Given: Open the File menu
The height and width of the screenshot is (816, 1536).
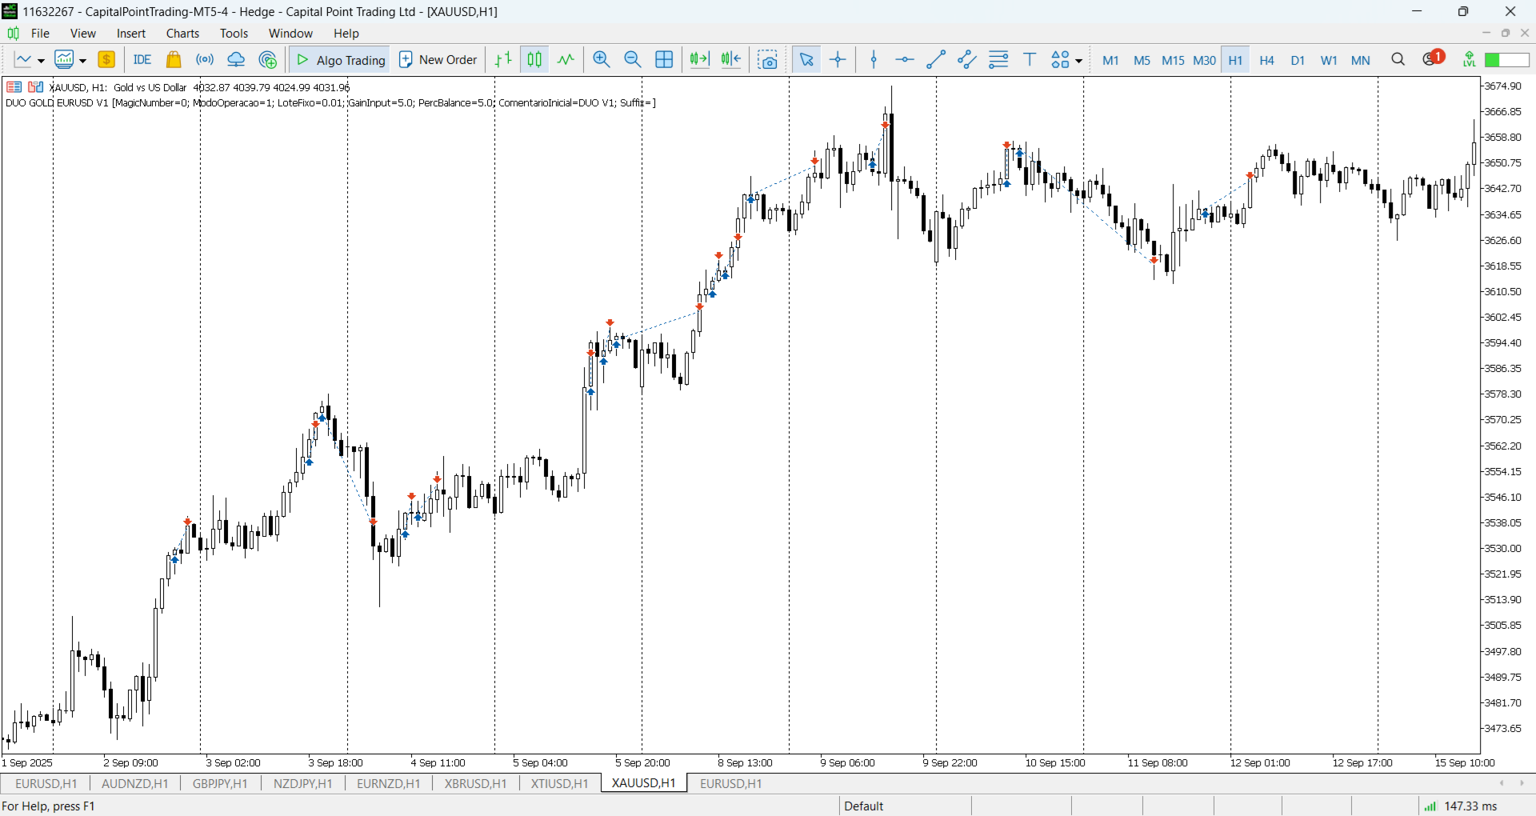Looking at the screenshot, I should [x=41, y=34].
